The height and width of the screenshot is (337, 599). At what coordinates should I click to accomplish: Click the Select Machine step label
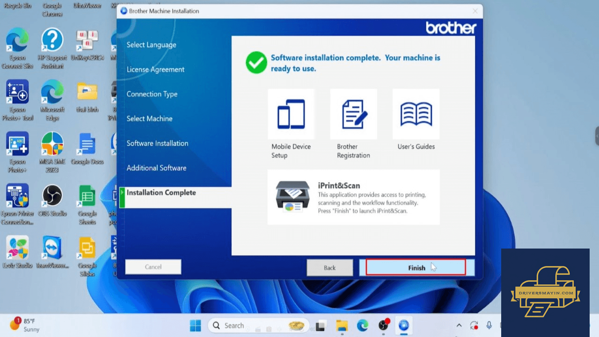(x=149, y=118)
